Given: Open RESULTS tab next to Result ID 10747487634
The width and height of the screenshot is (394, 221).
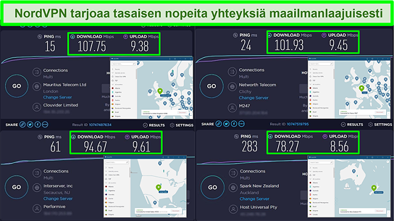Looking at the screenshot, I should (x=154, y=125).
